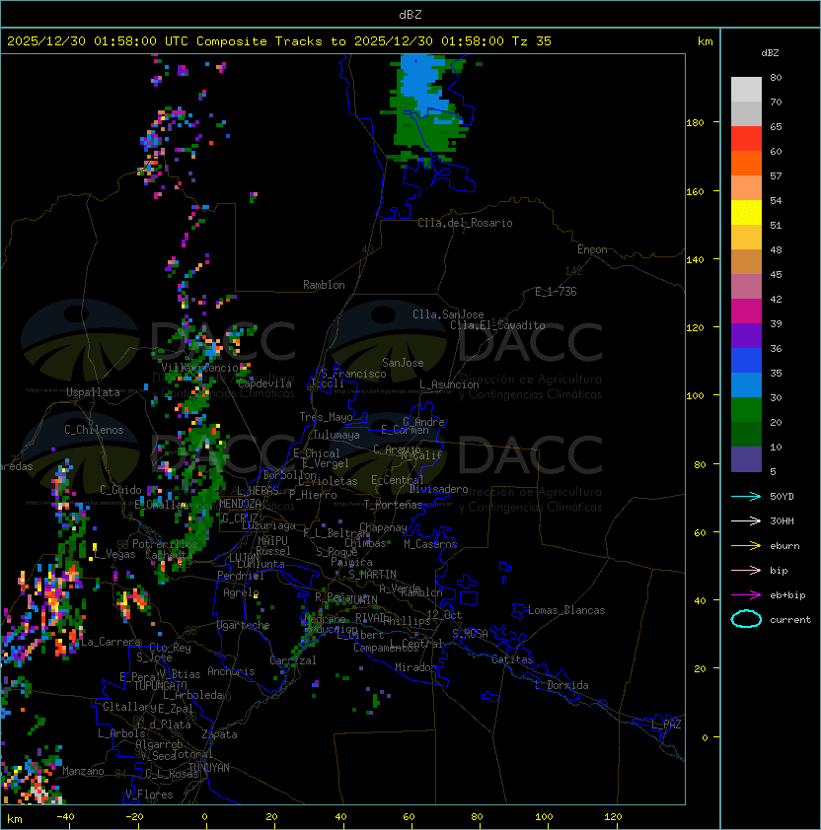
Task: Click the 100 km vertical axis tick label
Action: point(695,395)
